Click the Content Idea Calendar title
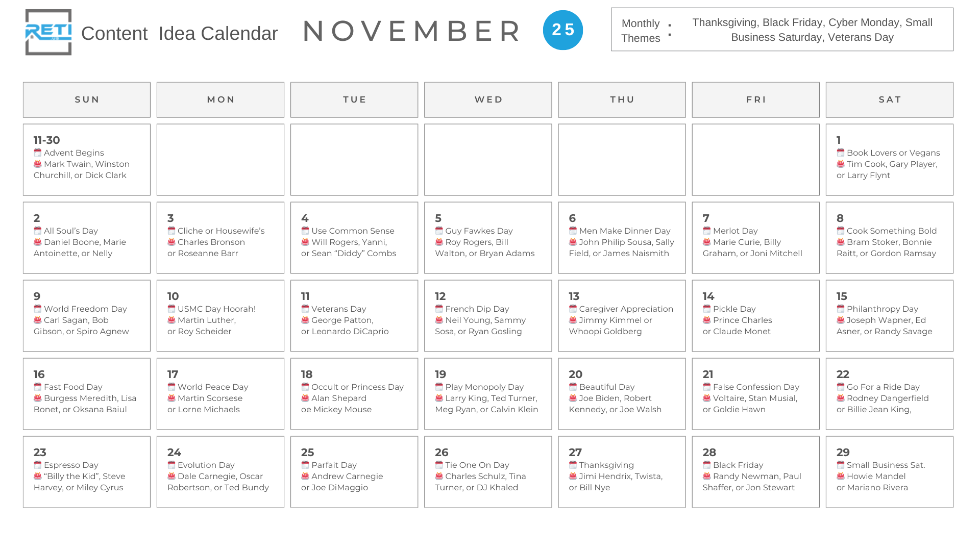The height and width of the screenshot is (551, 980). click(x=179, y=34)
